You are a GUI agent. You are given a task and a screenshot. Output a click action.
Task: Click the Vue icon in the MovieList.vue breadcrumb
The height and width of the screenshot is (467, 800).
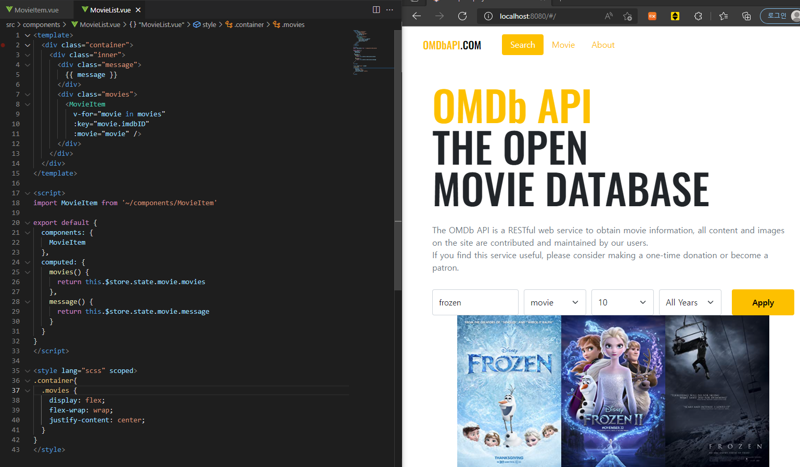point(74,24)
